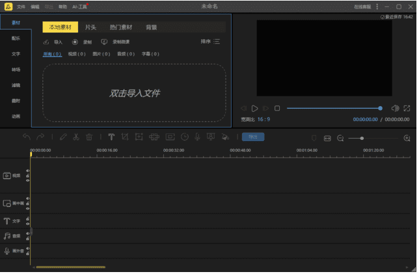Viewport: 419px width, 274px height.
Task: Open the 转场 (Transitions) sidebar panel
Action: [16, 70]
